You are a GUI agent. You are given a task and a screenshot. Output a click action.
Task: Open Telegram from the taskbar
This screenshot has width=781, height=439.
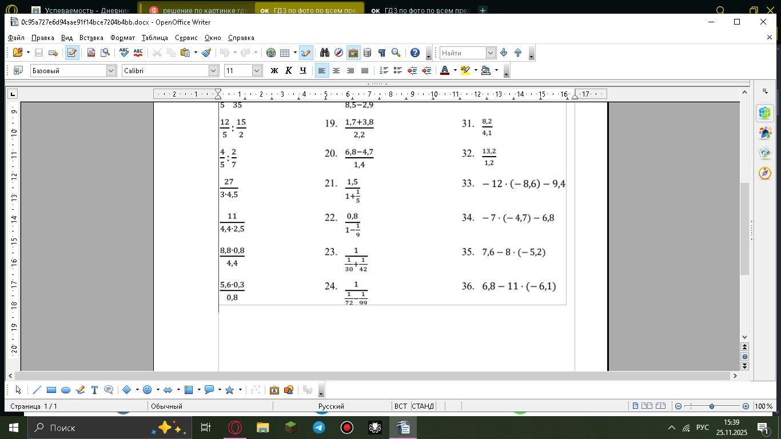point(319,428)
